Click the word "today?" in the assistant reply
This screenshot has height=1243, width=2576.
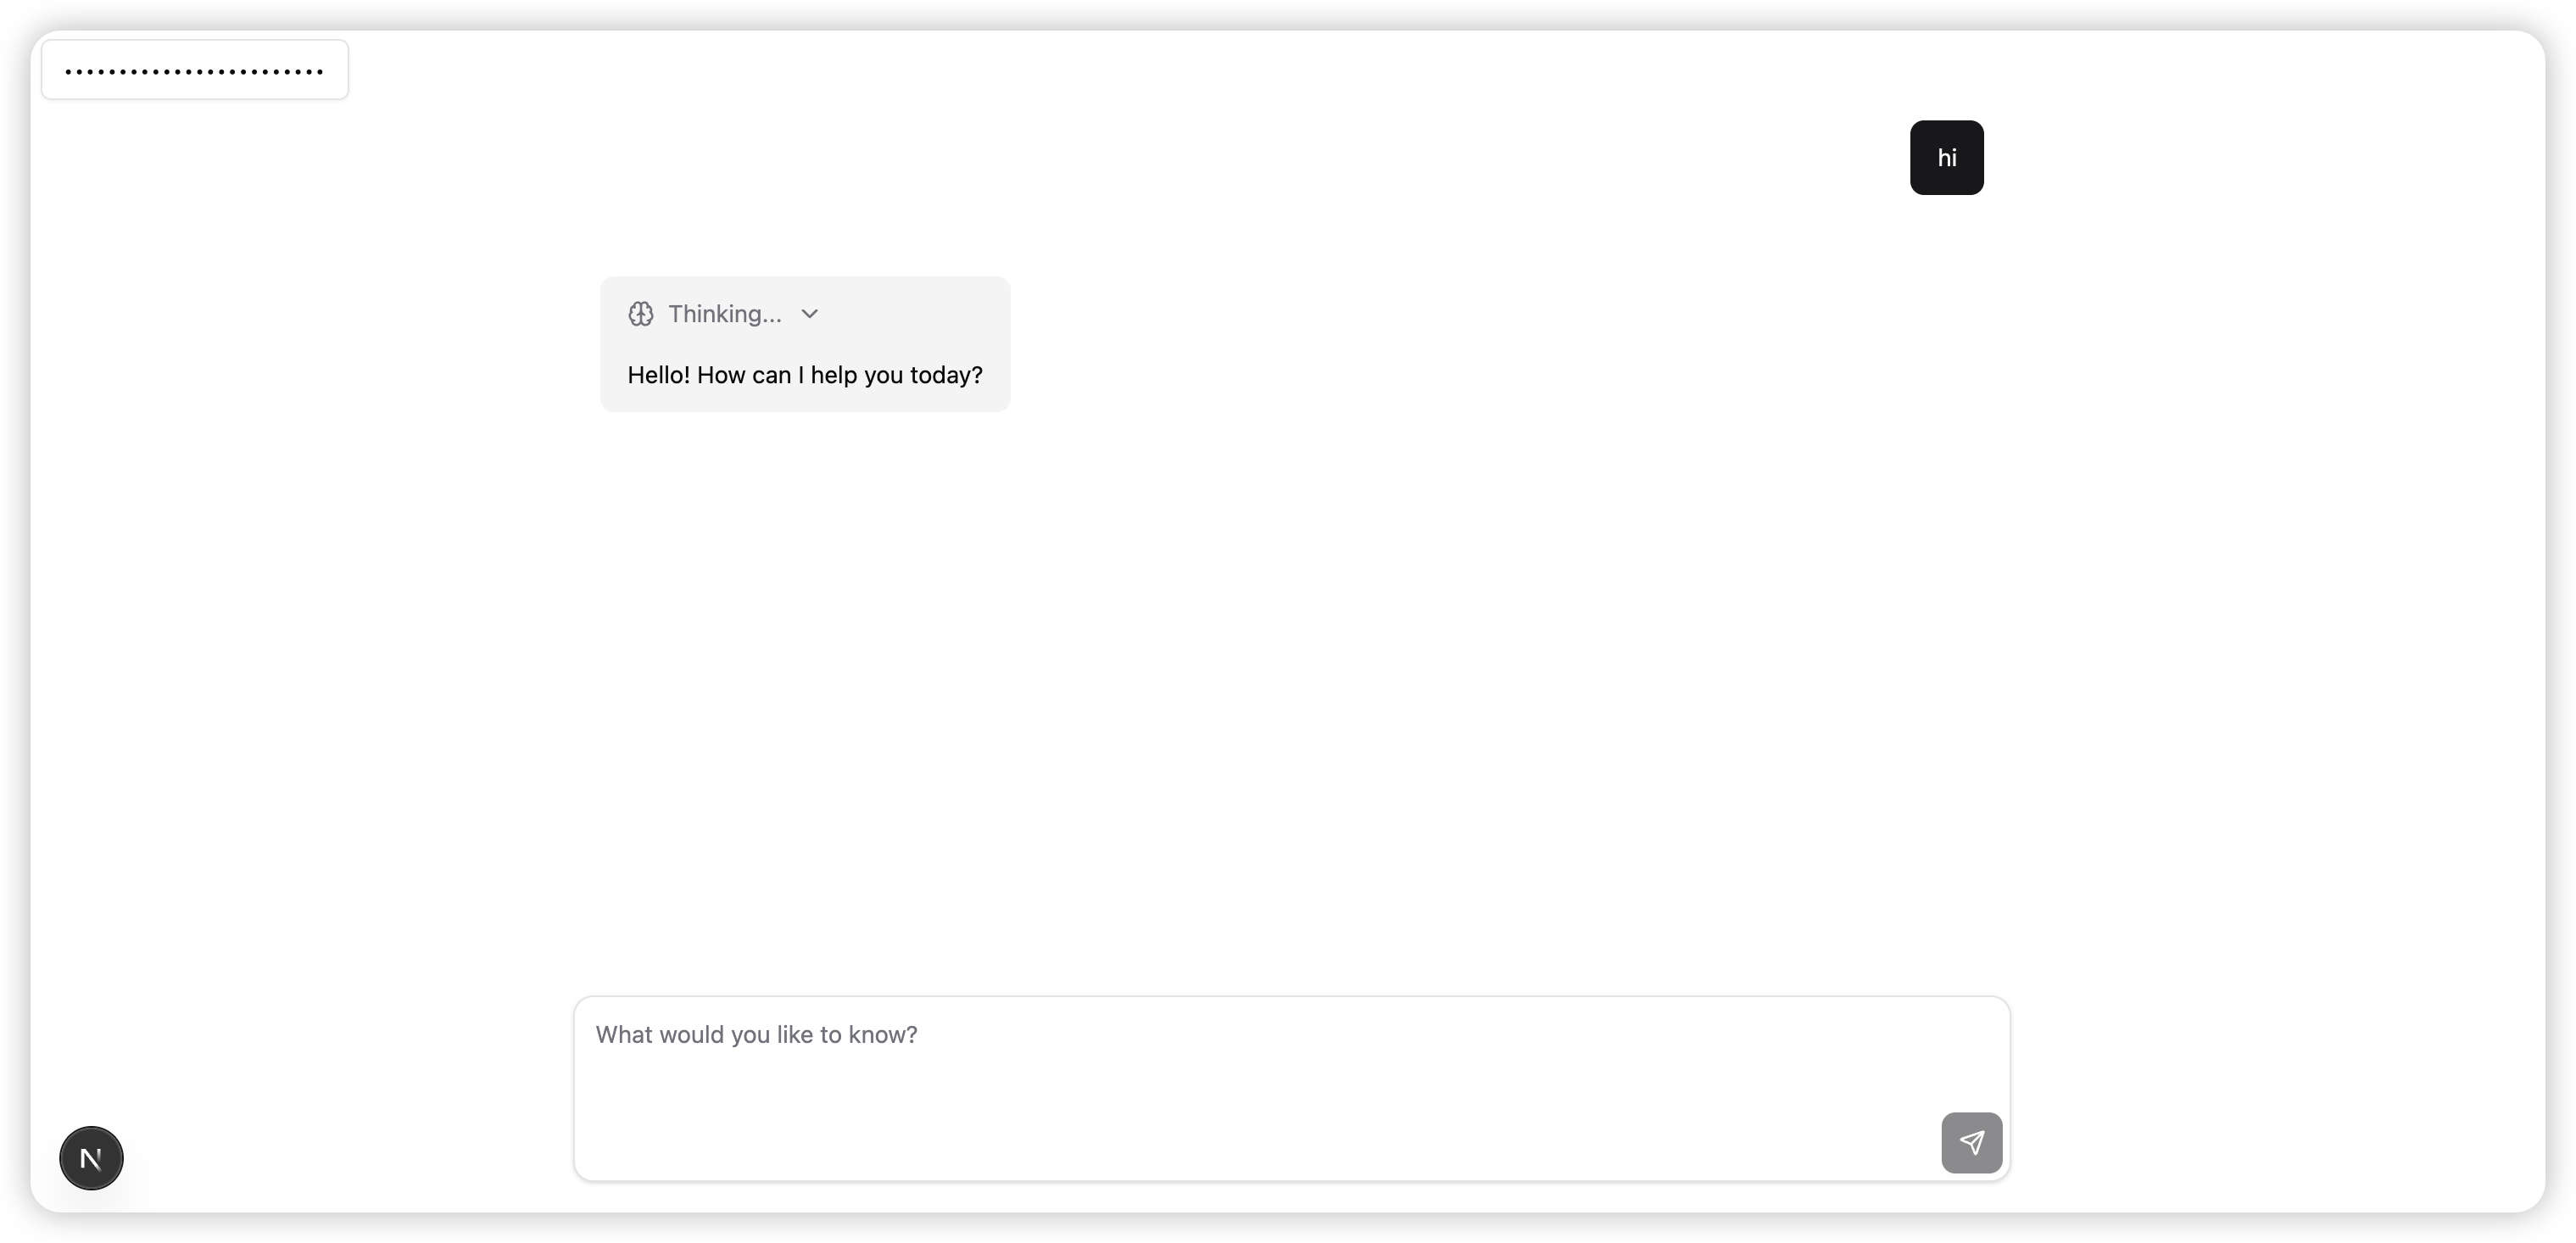[946, 375]
